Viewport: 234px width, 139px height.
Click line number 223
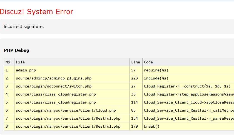[x=136, y=78]
